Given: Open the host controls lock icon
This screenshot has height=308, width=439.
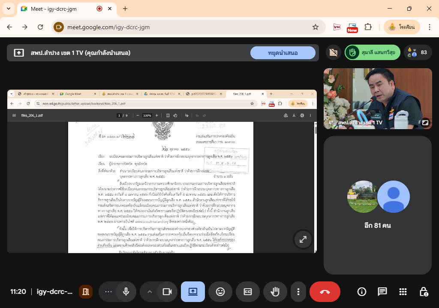Looking at the screenshot, I should pos(424,292).
